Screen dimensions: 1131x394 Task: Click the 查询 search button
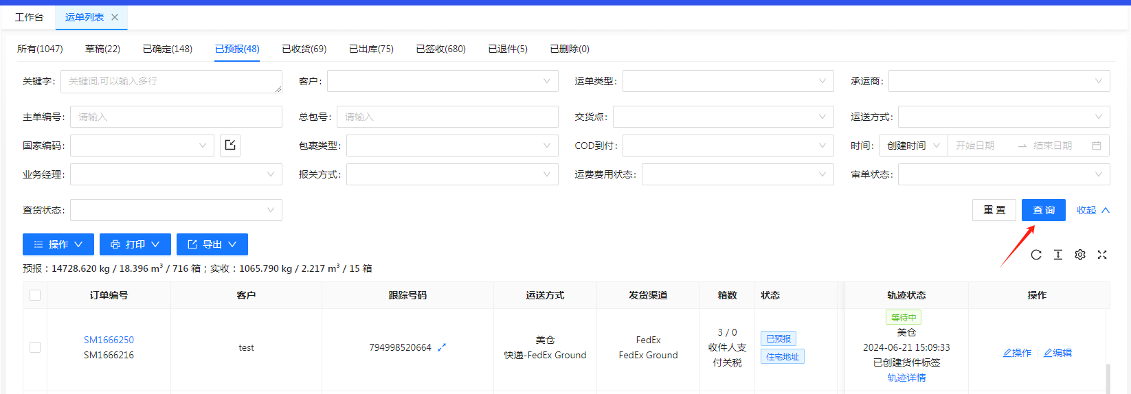click(x=1043, y=210)
